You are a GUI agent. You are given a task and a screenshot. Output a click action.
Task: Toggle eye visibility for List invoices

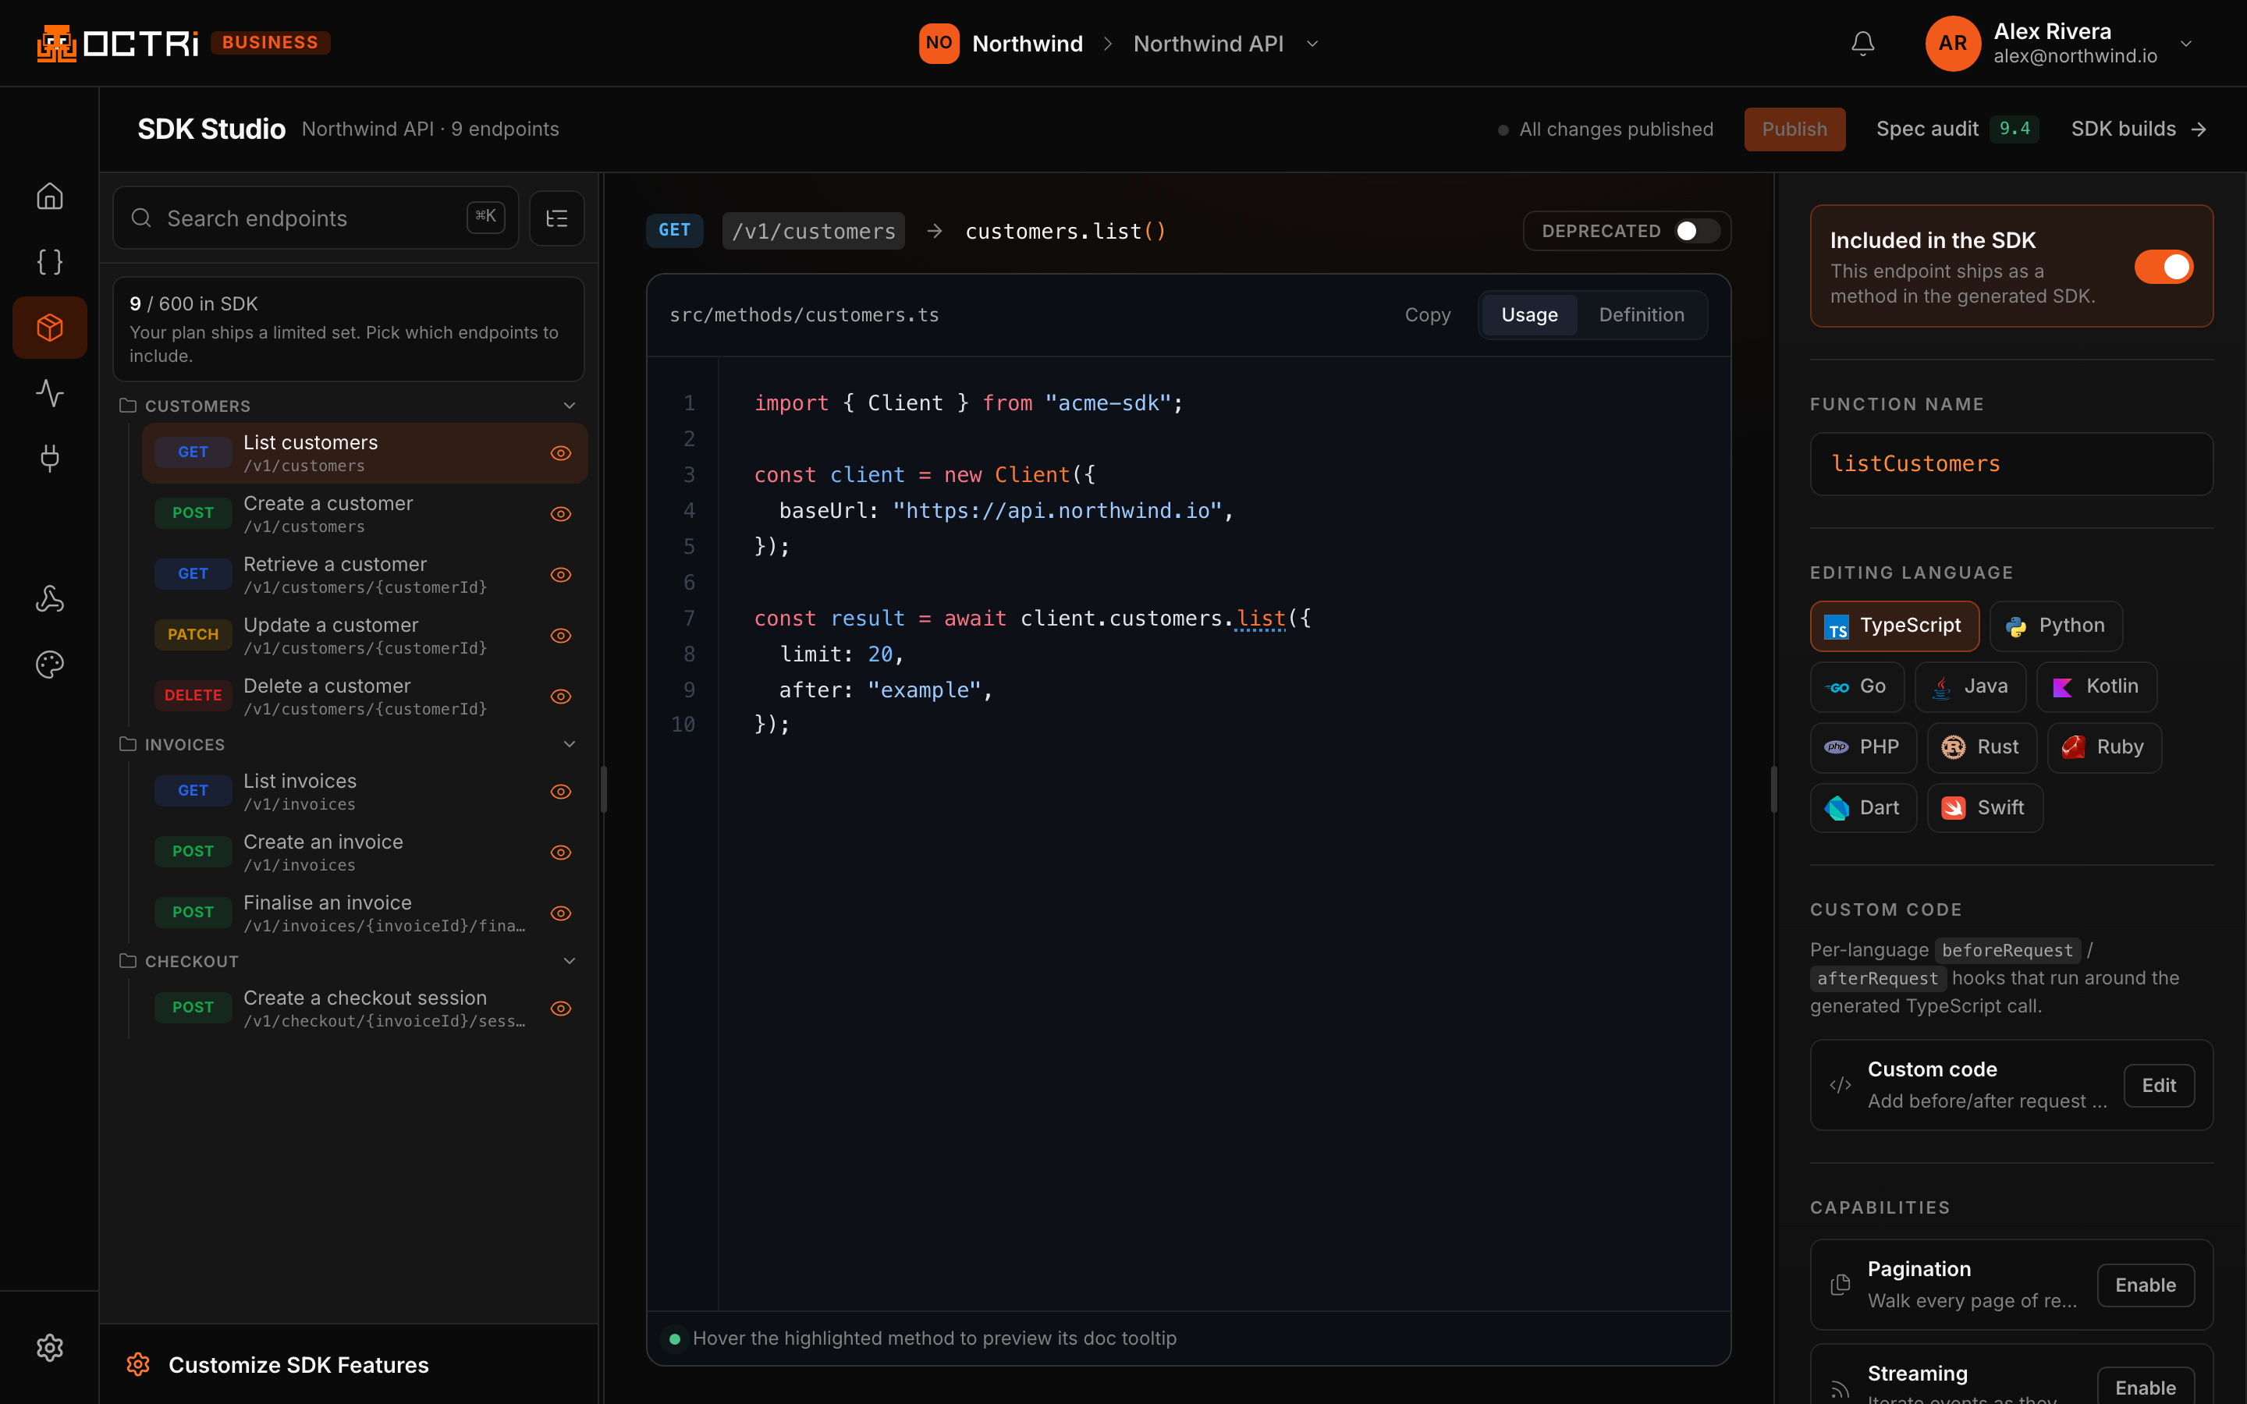point(561,792)
